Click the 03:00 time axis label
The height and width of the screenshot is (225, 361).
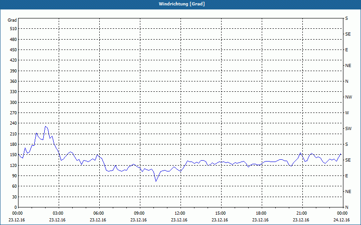(x=58, y=213)
